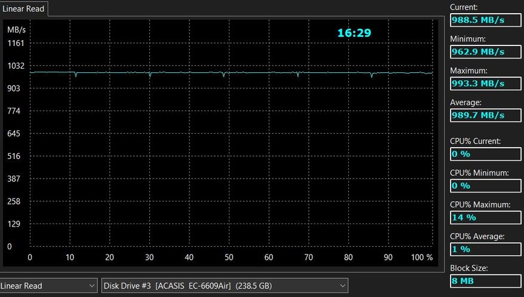
Task: Click the CPU% Average field showing 1 %
Action: coord(486,249)
